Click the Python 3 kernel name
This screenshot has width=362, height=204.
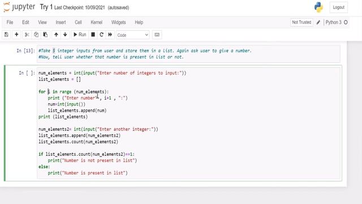tap(333, 22)
